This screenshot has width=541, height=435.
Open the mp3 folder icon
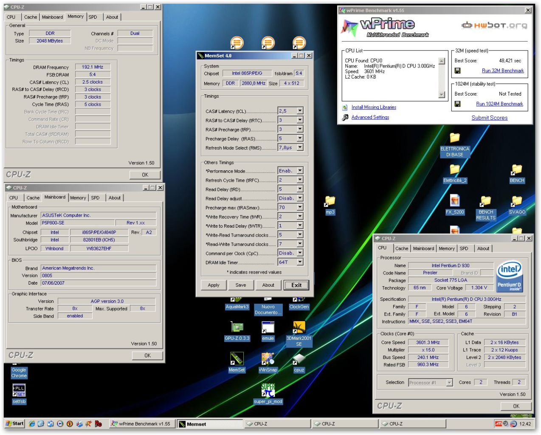click(x=330, y=205)
